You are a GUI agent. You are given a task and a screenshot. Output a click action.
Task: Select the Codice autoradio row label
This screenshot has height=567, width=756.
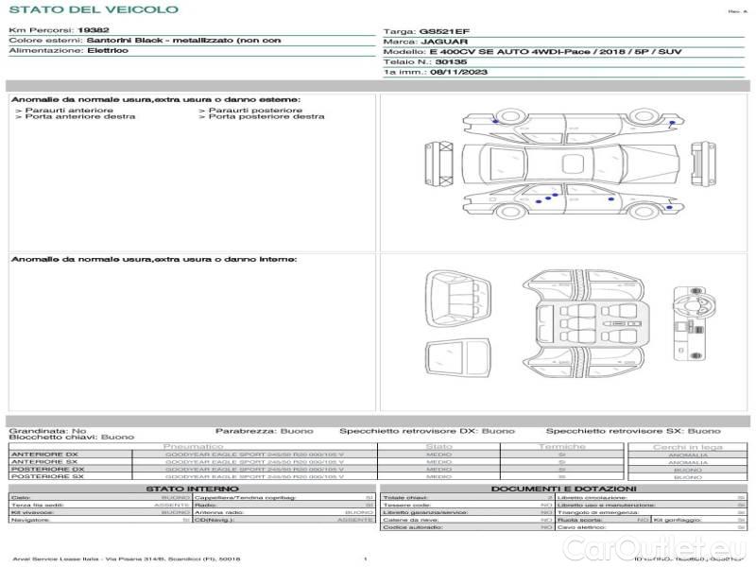[413, 527]
